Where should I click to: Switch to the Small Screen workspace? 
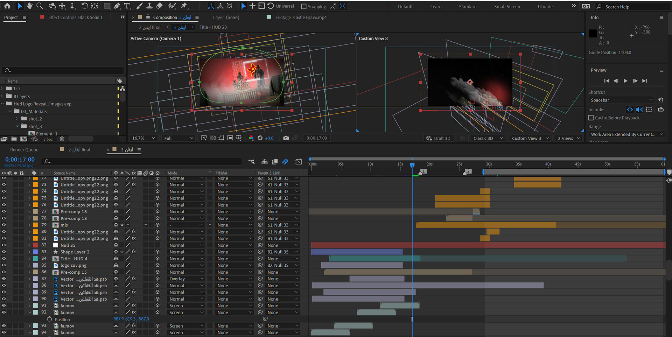pyautogui.click(x=507, y=7)
